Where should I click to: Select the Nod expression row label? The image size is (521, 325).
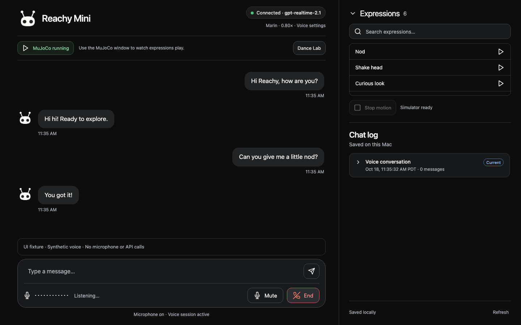point(360,52)
